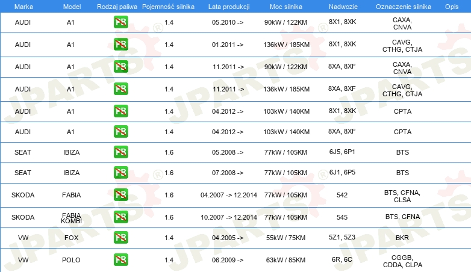Click the 6R, 6C body cell
The image size is (471, 272).
click(342, 259)
